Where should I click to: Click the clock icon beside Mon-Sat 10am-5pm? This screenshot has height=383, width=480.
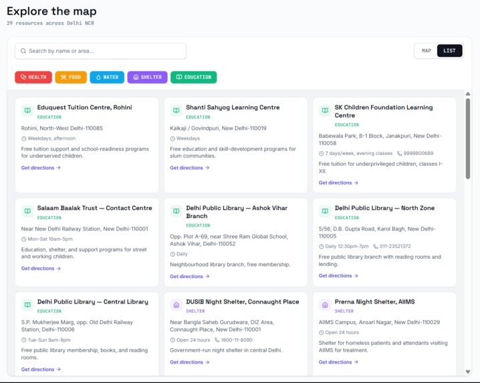pos(23,239)
